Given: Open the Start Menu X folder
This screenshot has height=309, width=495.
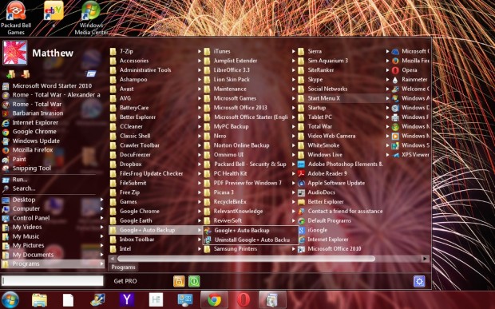Looking at the screenshot, I should coord(344,98).
